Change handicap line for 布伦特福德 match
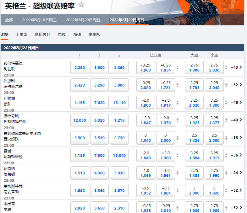 [178, 67]
